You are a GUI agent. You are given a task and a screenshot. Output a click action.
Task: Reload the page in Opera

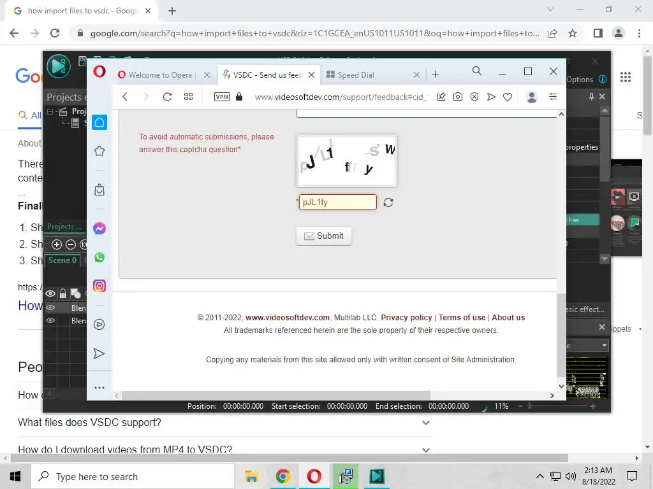pos(168,97)
